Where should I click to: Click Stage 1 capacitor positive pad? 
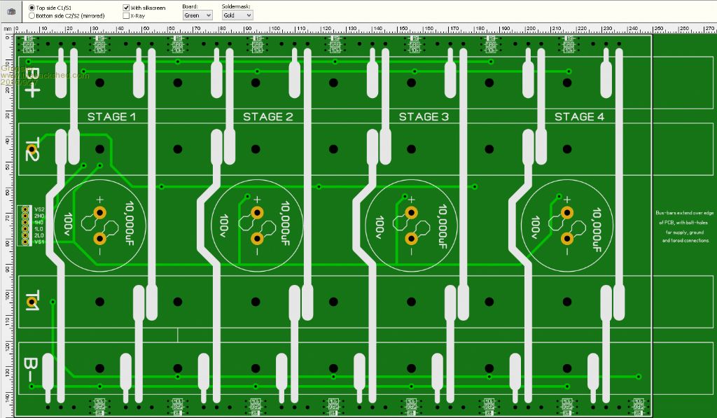(x=99, y=214)
